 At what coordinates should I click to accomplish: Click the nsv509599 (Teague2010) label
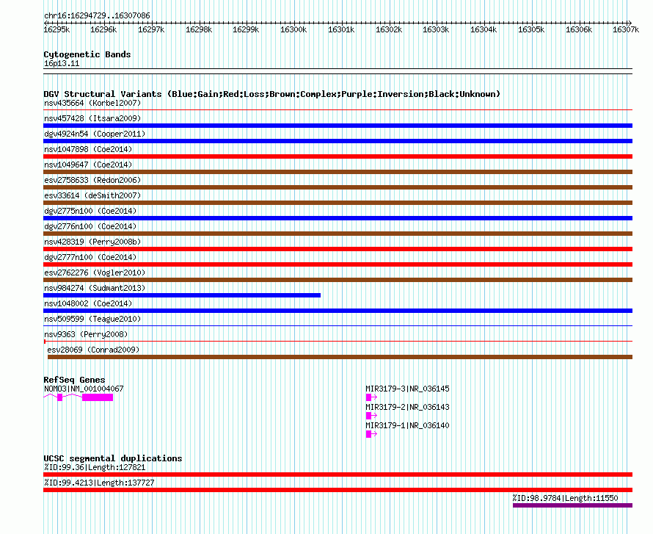pyautogui.click(x=92, y=319)
